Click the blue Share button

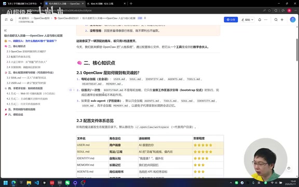pos(230,20)
